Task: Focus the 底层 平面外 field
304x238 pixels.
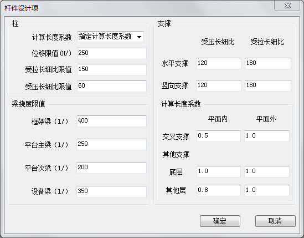Action: (x=267, y=171)
